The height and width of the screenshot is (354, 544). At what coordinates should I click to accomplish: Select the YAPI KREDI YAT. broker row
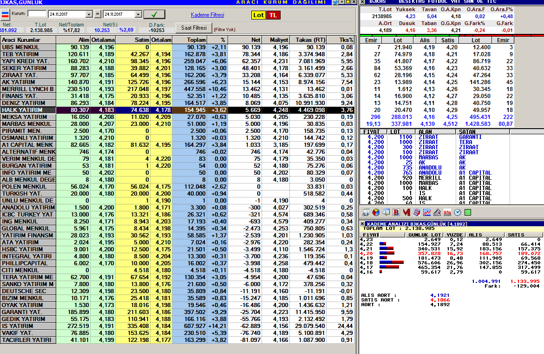pos(177,61)
